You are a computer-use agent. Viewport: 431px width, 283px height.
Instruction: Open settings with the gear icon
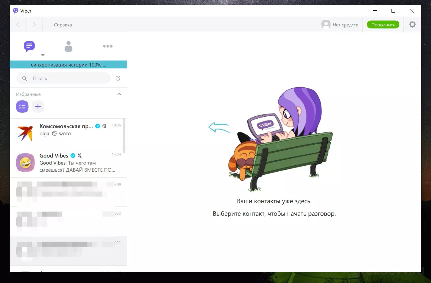click(x=413, y=24)
